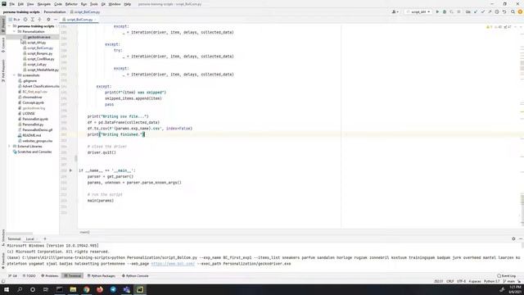
Task: Open the Project tool window side tab
Action: pyautogui.click(x=3, y=25)
